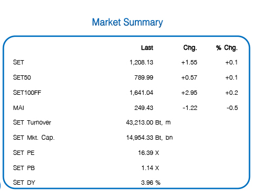Click the SET100FF index label
The image size is (261, 195).
(x=27, y=93)
